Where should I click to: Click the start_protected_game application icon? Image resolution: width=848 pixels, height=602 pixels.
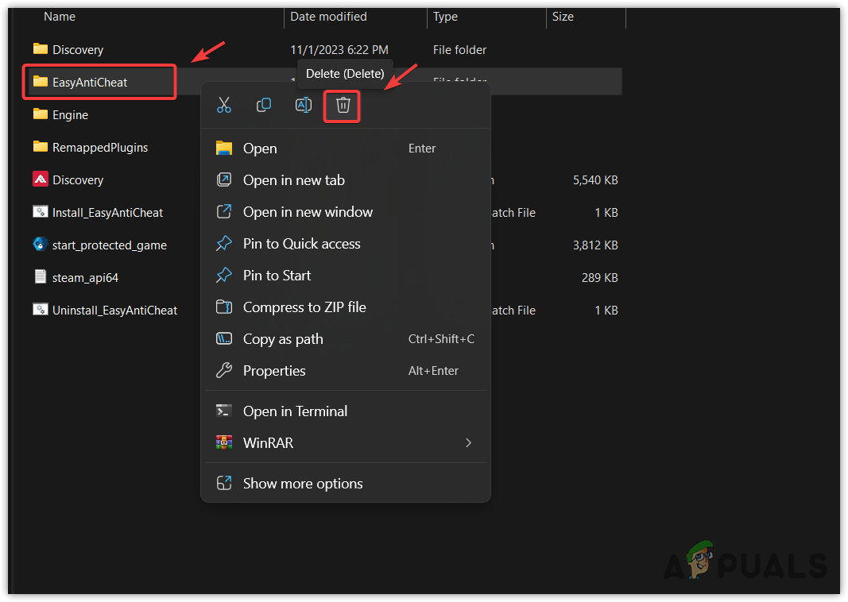[41, 245]
